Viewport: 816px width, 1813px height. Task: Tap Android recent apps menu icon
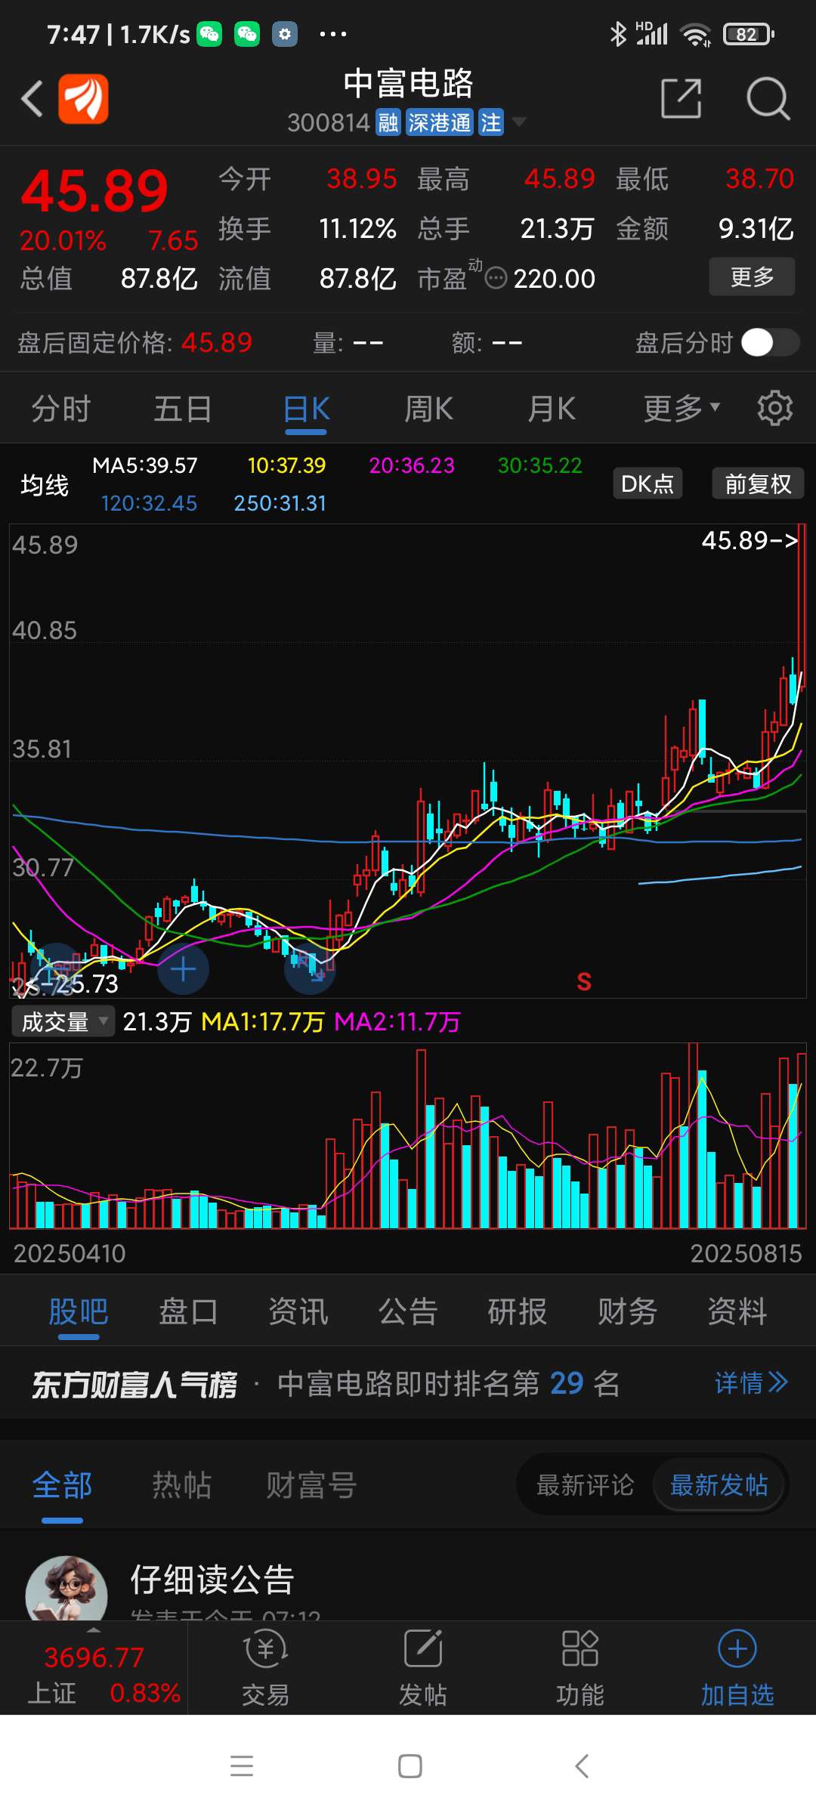click(242, 1766)
